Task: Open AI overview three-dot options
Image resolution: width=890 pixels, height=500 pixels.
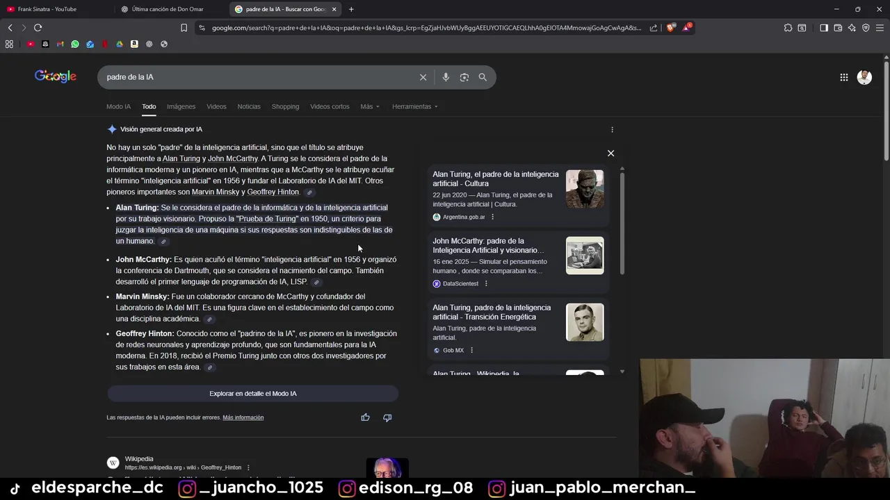Action: tap(612, 130)
